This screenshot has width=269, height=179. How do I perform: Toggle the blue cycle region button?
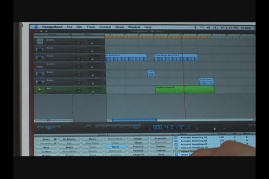tap(137, 127)
